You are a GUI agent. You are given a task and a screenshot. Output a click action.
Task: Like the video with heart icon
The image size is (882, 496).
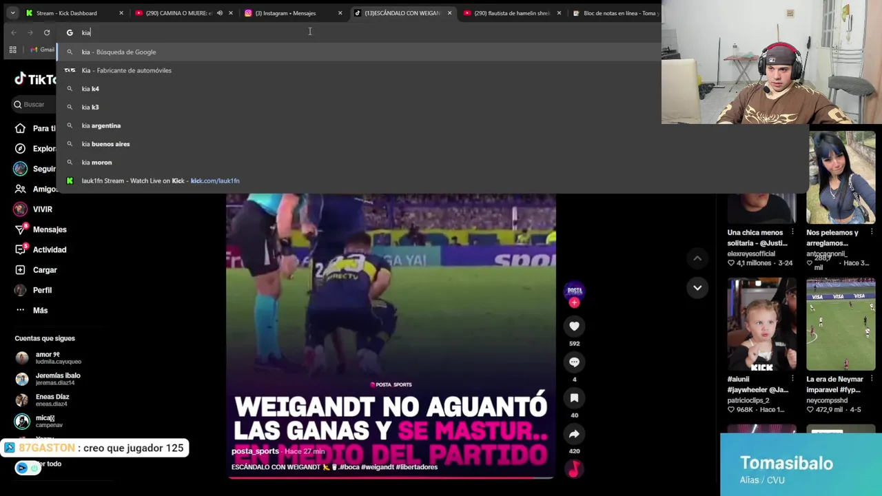[x=574, y=326]
